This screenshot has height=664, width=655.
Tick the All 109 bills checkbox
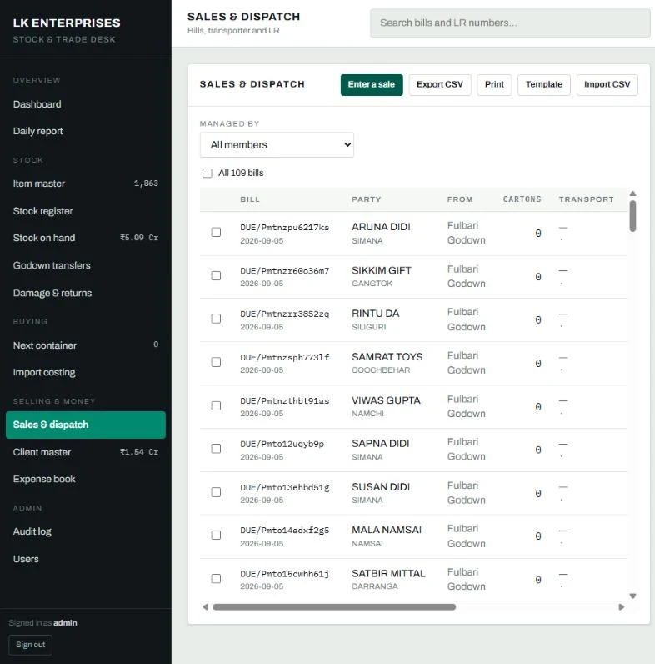(207, 174)
